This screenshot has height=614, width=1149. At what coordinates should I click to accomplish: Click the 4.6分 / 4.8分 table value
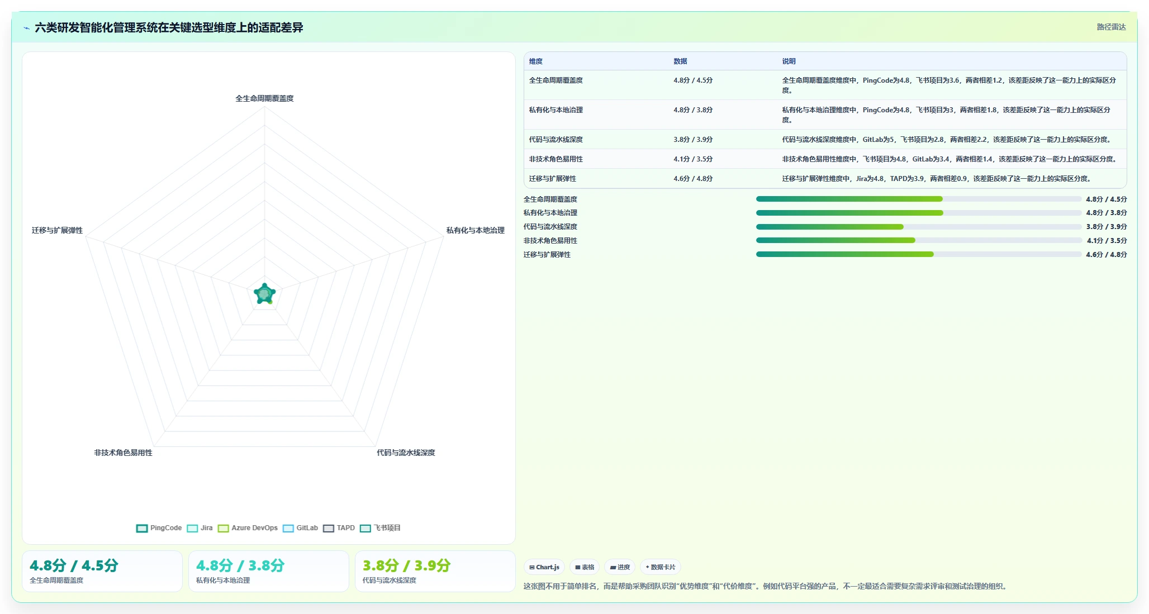click(693, 179)
